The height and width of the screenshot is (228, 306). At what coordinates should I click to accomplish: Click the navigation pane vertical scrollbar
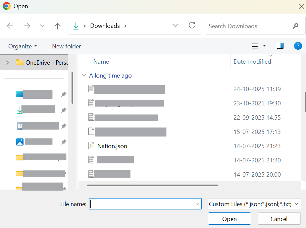point(73,88)
